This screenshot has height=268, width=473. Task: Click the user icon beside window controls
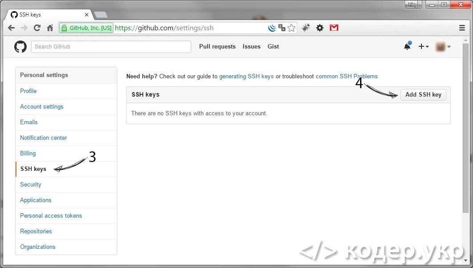pos(413,5)
